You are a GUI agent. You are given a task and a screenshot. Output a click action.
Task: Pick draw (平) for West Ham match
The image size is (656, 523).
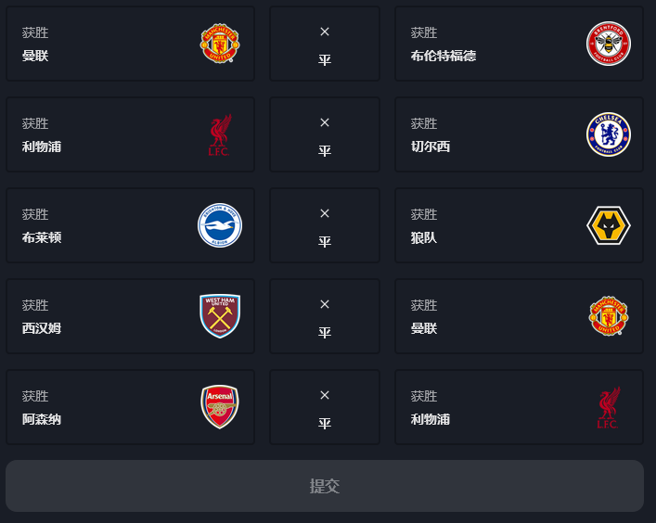tap(325, 317)
